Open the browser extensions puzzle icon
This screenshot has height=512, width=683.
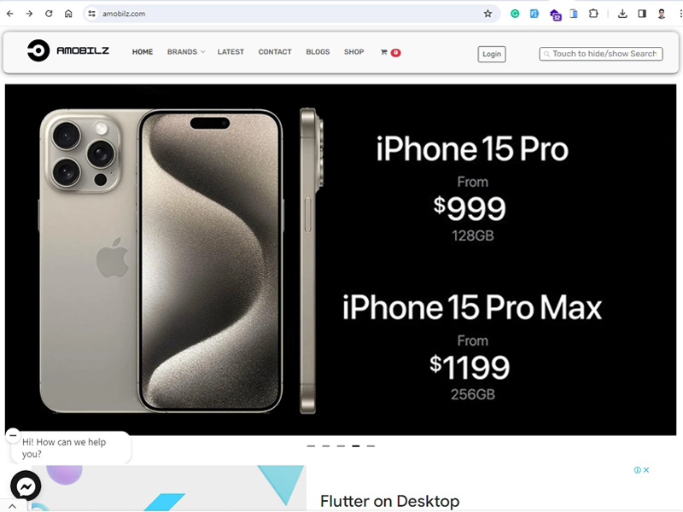coord(593,14)
